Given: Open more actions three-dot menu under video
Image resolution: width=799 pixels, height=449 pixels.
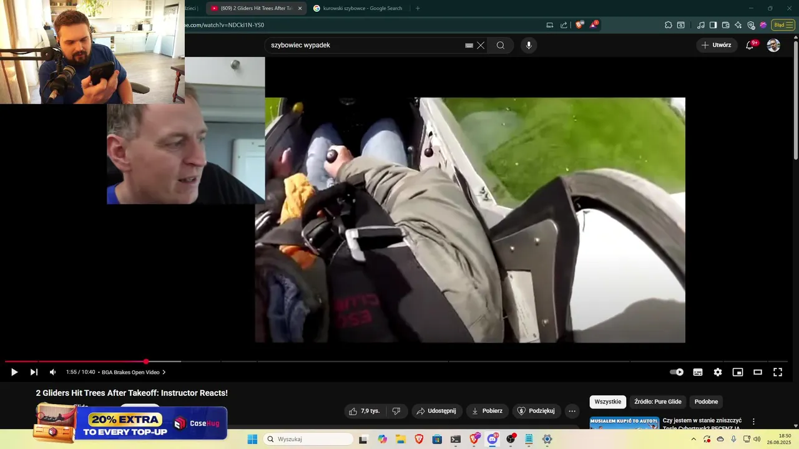Looking at the screenshot, I should 572,411.
